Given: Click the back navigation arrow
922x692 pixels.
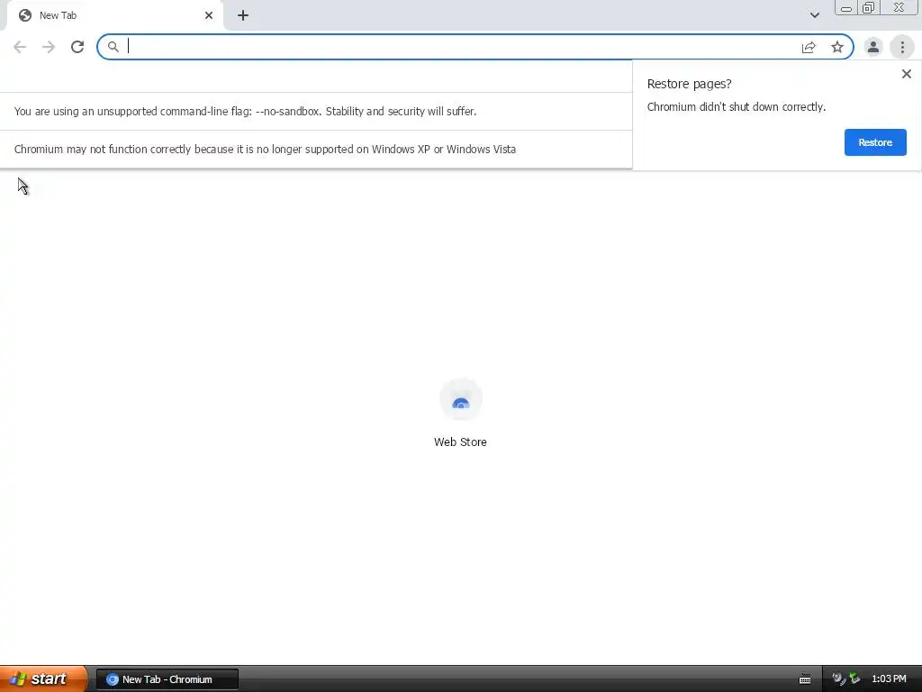Looking at the screenshot, I should click(x=20, y=47).
